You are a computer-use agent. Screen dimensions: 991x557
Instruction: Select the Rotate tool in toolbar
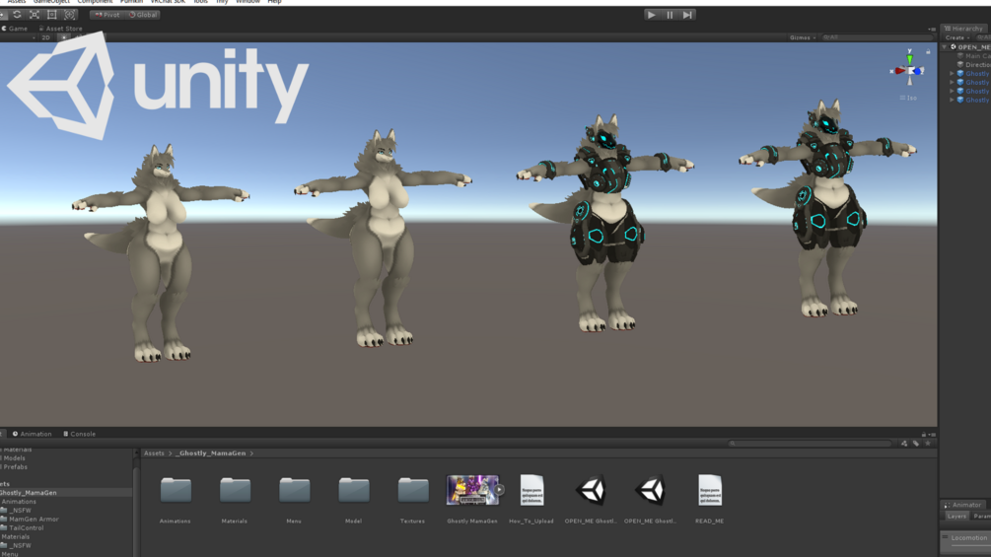(17, 15)
